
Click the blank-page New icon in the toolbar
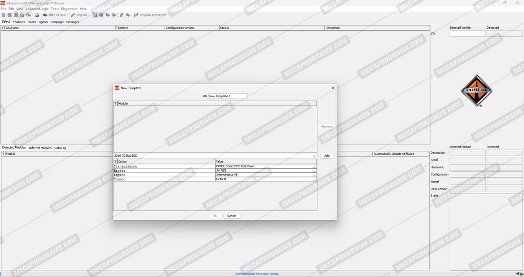(4, 15)
